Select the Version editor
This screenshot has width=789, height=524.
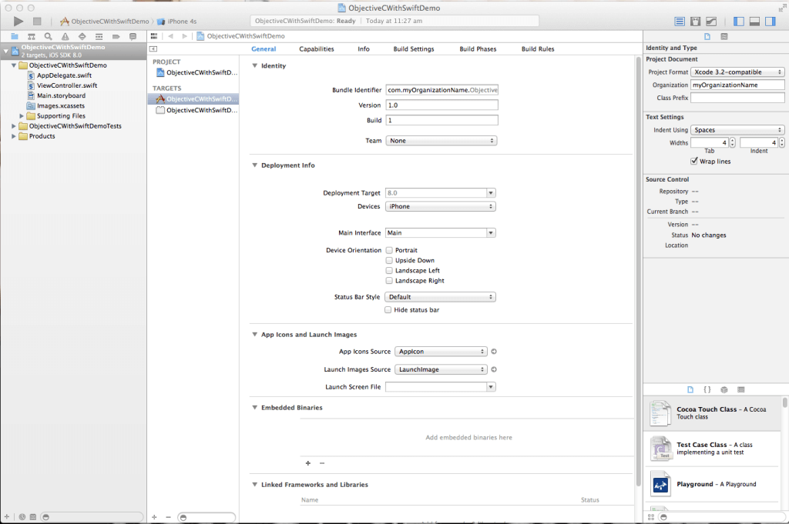[x=711, y=21]
